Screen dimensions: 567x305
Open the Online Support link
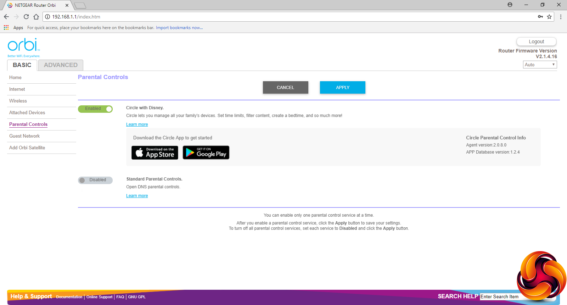coord(99,297)
